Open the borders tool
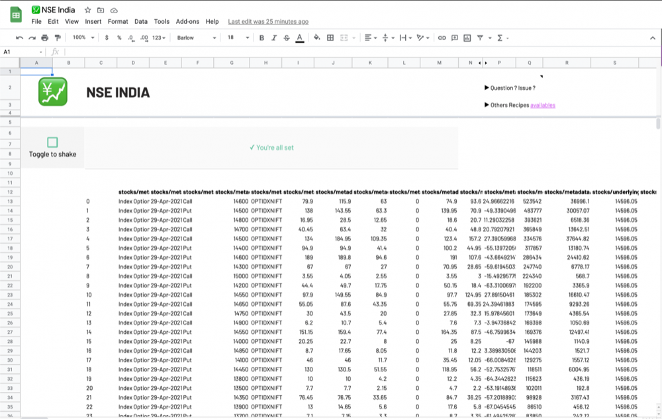The width and height of the screenshot is (662, 419). point(330,38)
